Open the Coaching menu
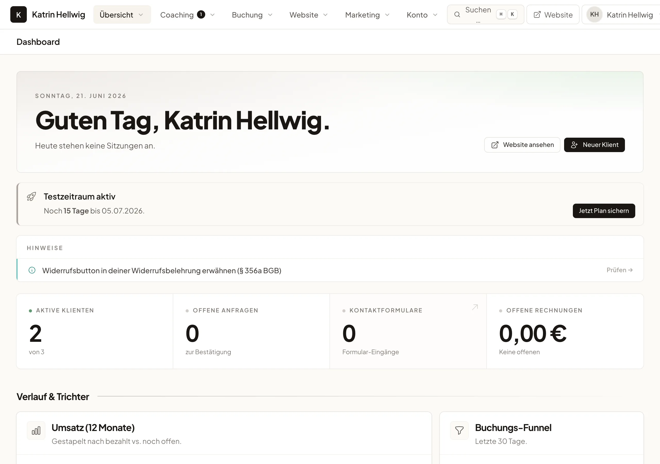The width and height of the screenshot is (660, 464). pyautogui.click(x=187, y=15)
